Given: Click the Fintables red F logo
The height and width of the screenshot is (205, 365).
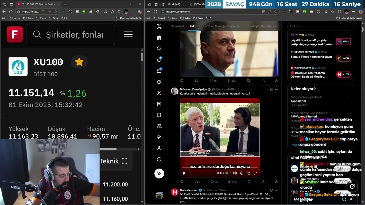Looking at the screenshot, I should coord(15,34).
